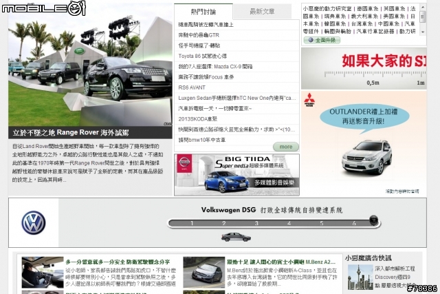Click the blue Tiida car in the Nissan ad
This screenshot has width=440, height=294.
click(227, 181)
